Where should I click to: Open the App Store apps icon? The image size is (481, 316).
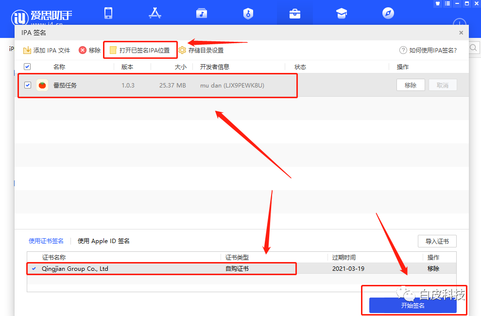(x=155, y=13)
